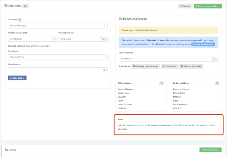Screen dimensions: 227x157
Task: Click Ripon in Delivery address
Action: [x=176, y=101]
